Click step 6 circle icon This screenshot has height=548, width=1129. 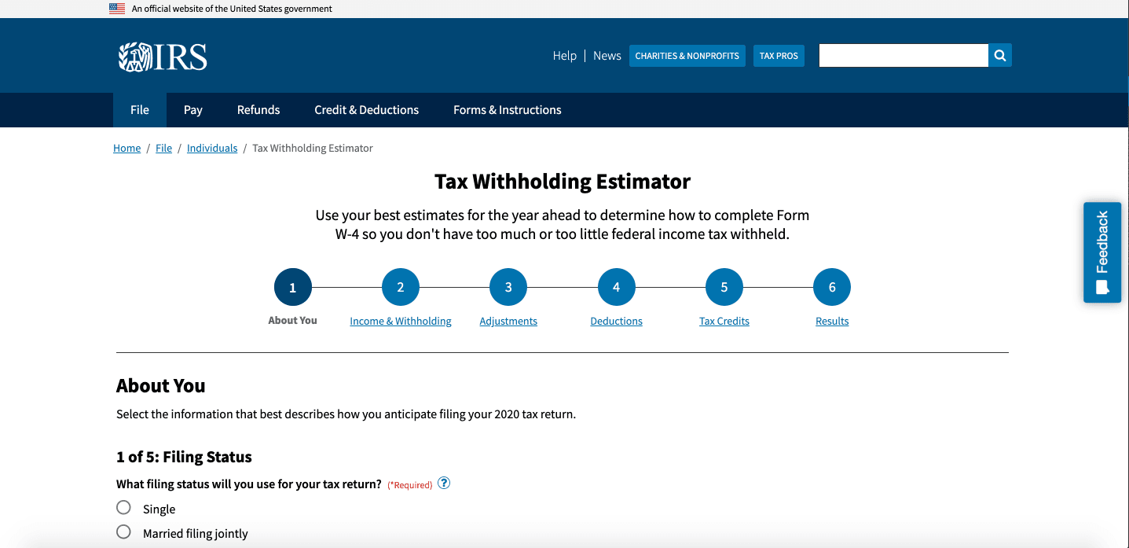click(832, 288)
